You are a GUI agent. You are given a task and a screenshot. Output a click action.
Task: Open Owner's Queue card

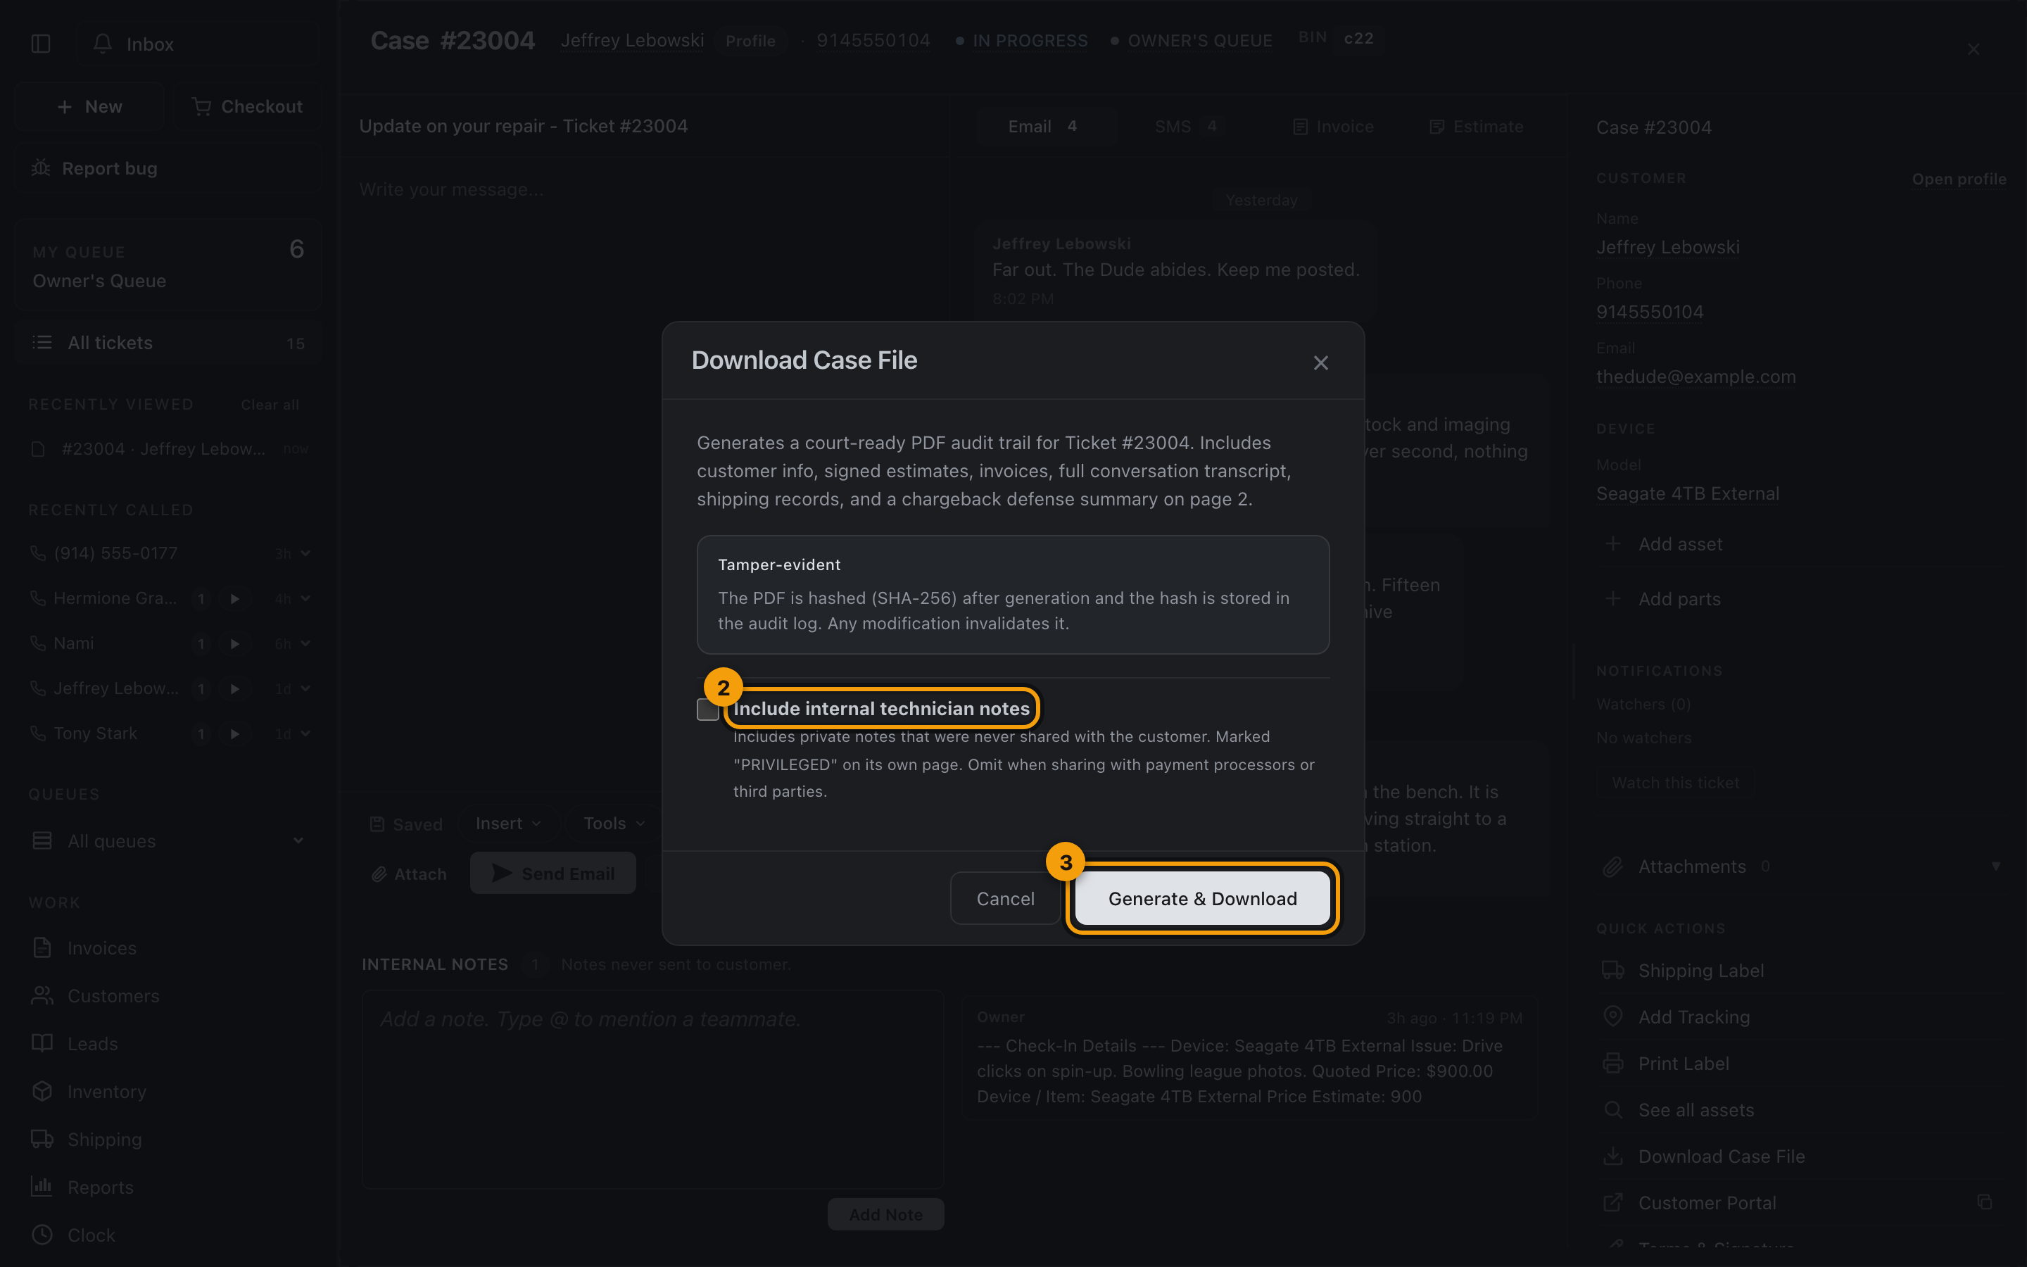tap(168, 265)
